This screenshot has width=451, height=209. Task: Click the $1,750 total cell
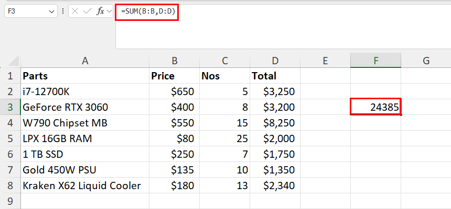pos(275,154)
